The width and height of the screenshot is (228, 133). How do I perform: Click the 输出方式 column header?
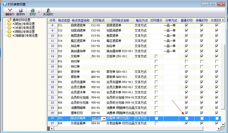[142, 20]
